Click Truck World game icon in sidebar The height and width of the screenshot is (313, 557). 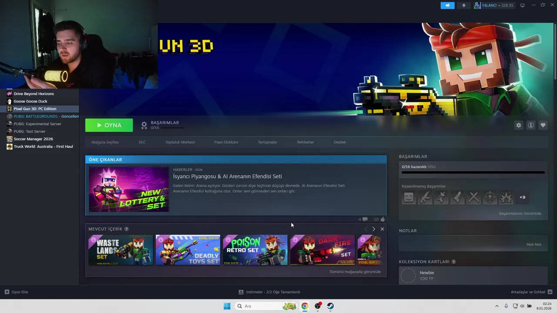pos(10,147)
